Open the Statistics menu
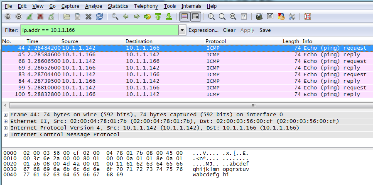Image resolution: width=373 pixels, height=185 pixels. [x=118, y=6]
